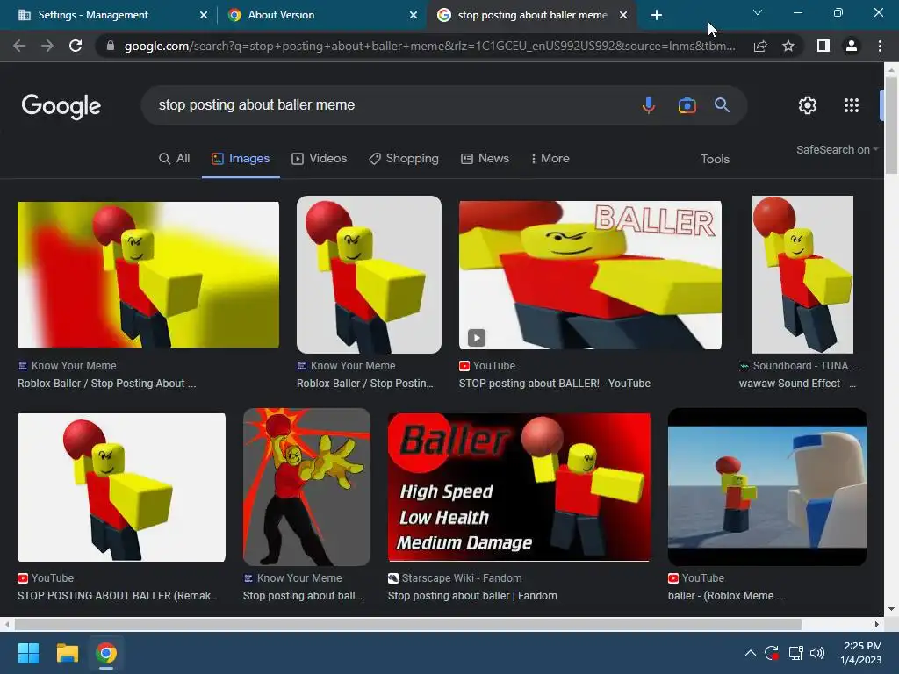Open the Tools filter button
Viewport: 899px width, 674px height.
[x=715, y=159]
